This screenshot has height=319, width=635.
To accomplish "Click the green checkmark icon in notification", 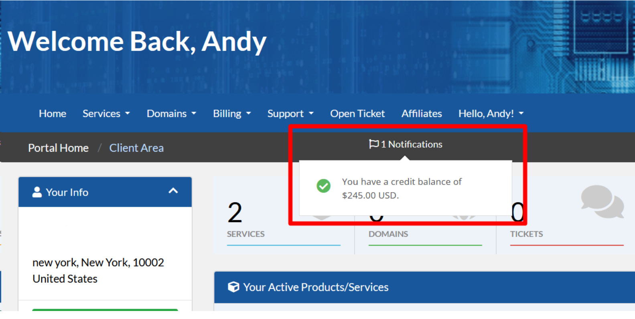I will [323, 186].
